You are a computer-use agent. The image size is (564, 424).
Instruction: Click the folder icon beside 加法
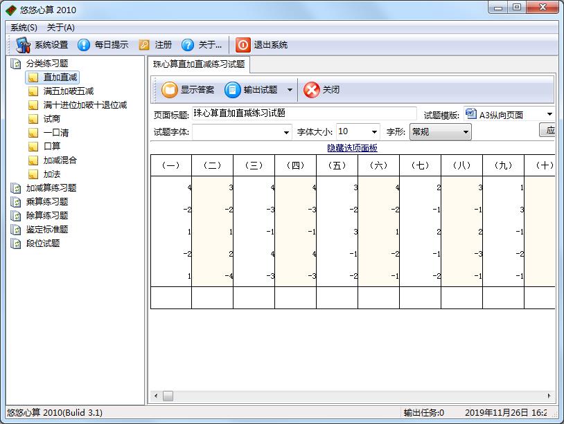pos(33,174)
